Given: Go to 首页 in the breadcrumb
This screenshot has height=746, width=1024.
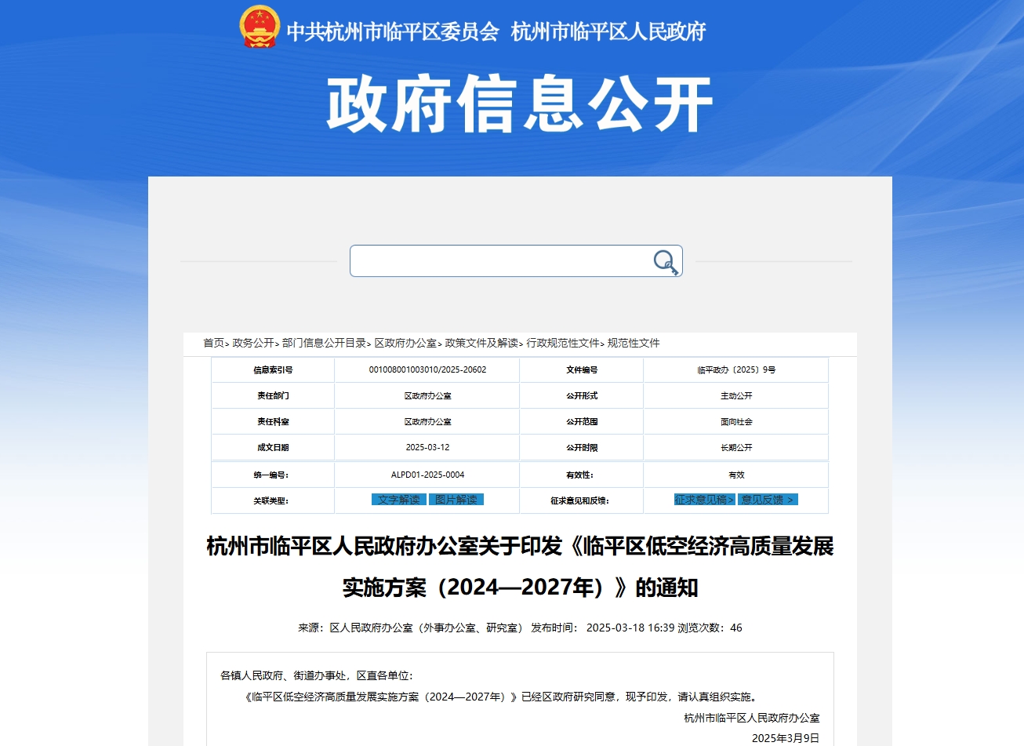Looking at the screenshot, I should tap(213, 344).
